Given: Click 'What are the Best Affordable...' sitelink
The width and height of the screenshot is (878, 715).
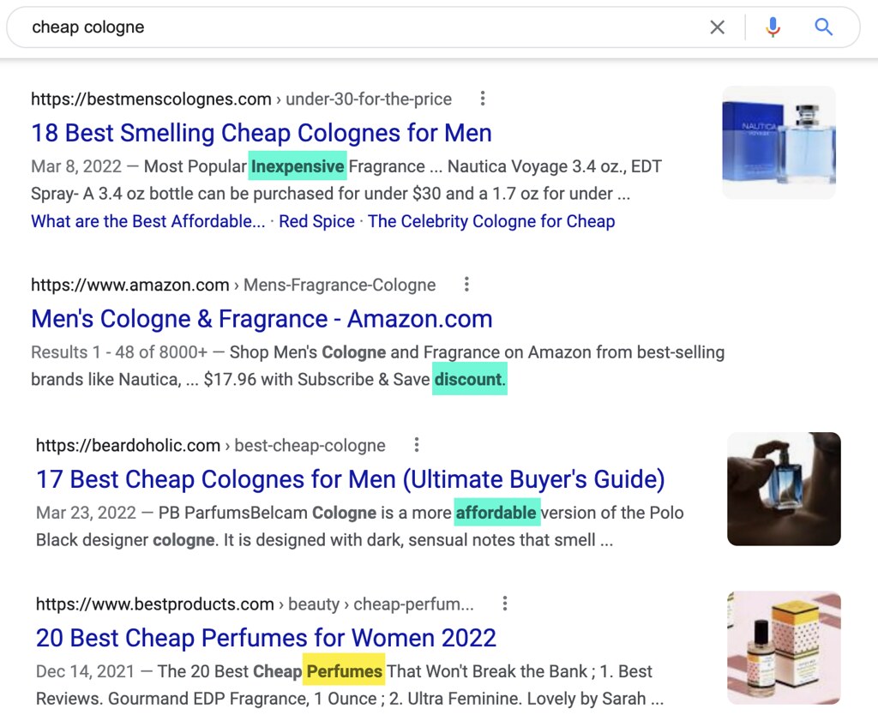Looking at the screenshot, I should pyautogui.click(x=147, y=221).
